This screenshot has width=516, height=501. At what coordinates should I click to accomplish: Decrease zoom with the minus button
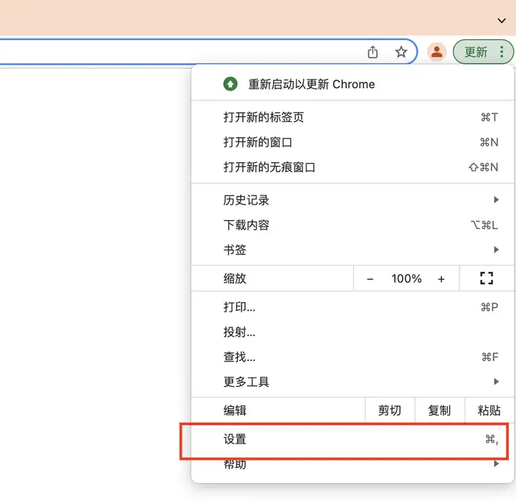pyautogui.click(x=370, y=279)
